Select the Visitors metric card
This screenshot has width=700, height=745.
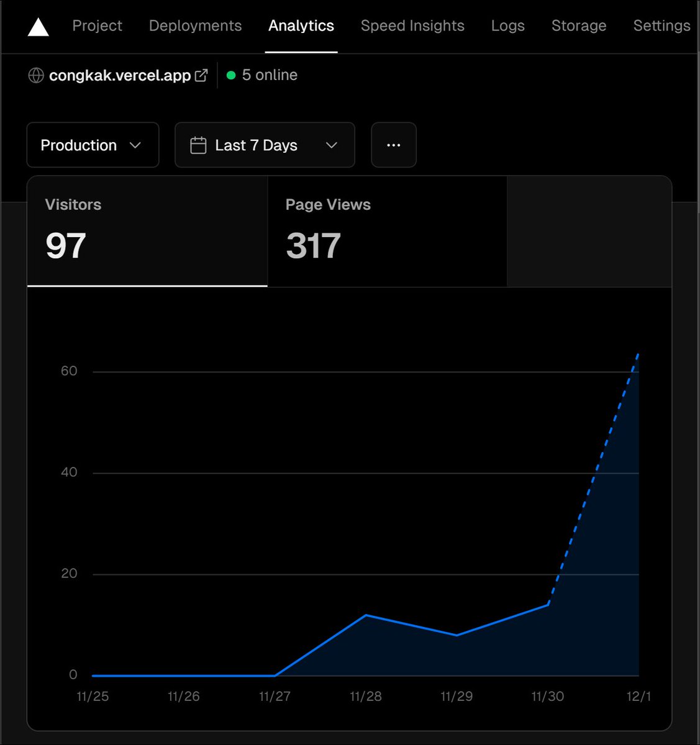pos(147,231)
